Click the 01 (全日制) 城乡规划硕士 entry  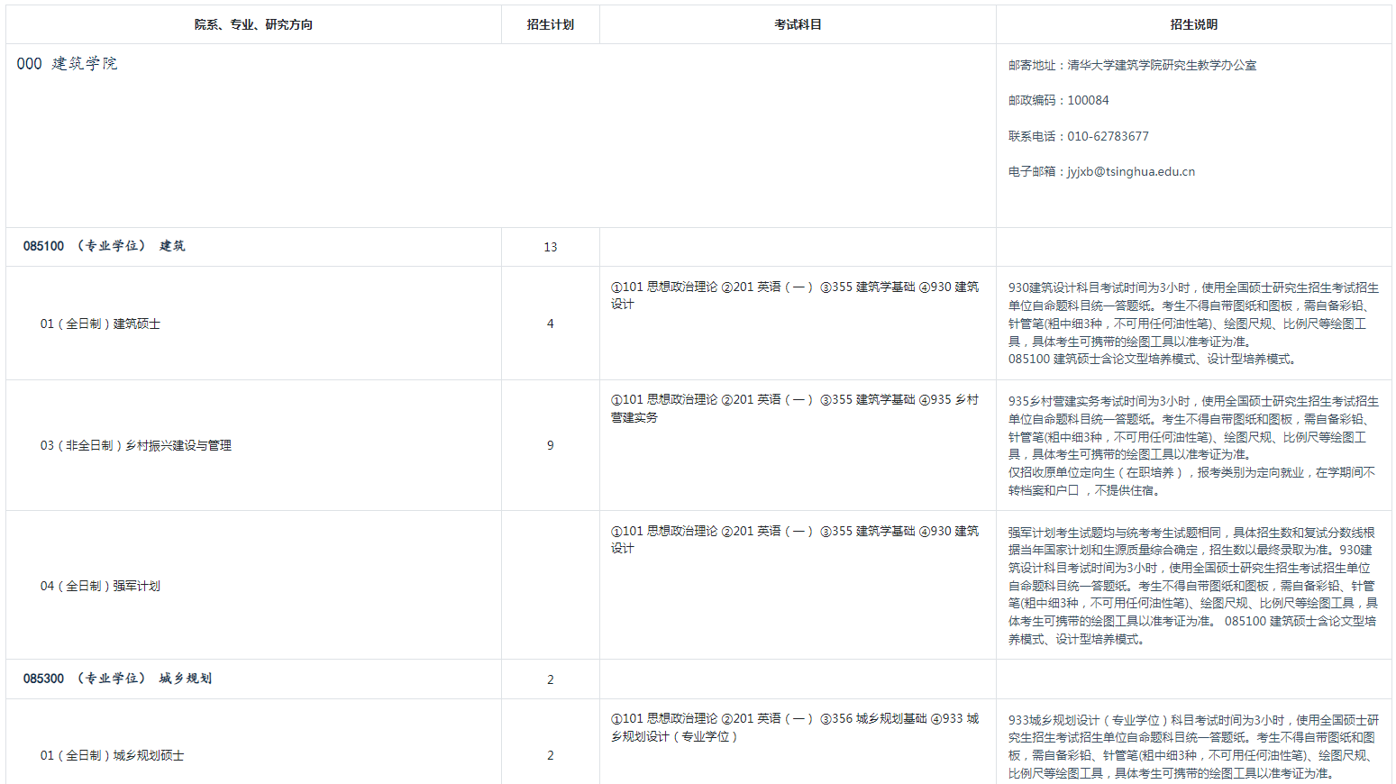112,755
